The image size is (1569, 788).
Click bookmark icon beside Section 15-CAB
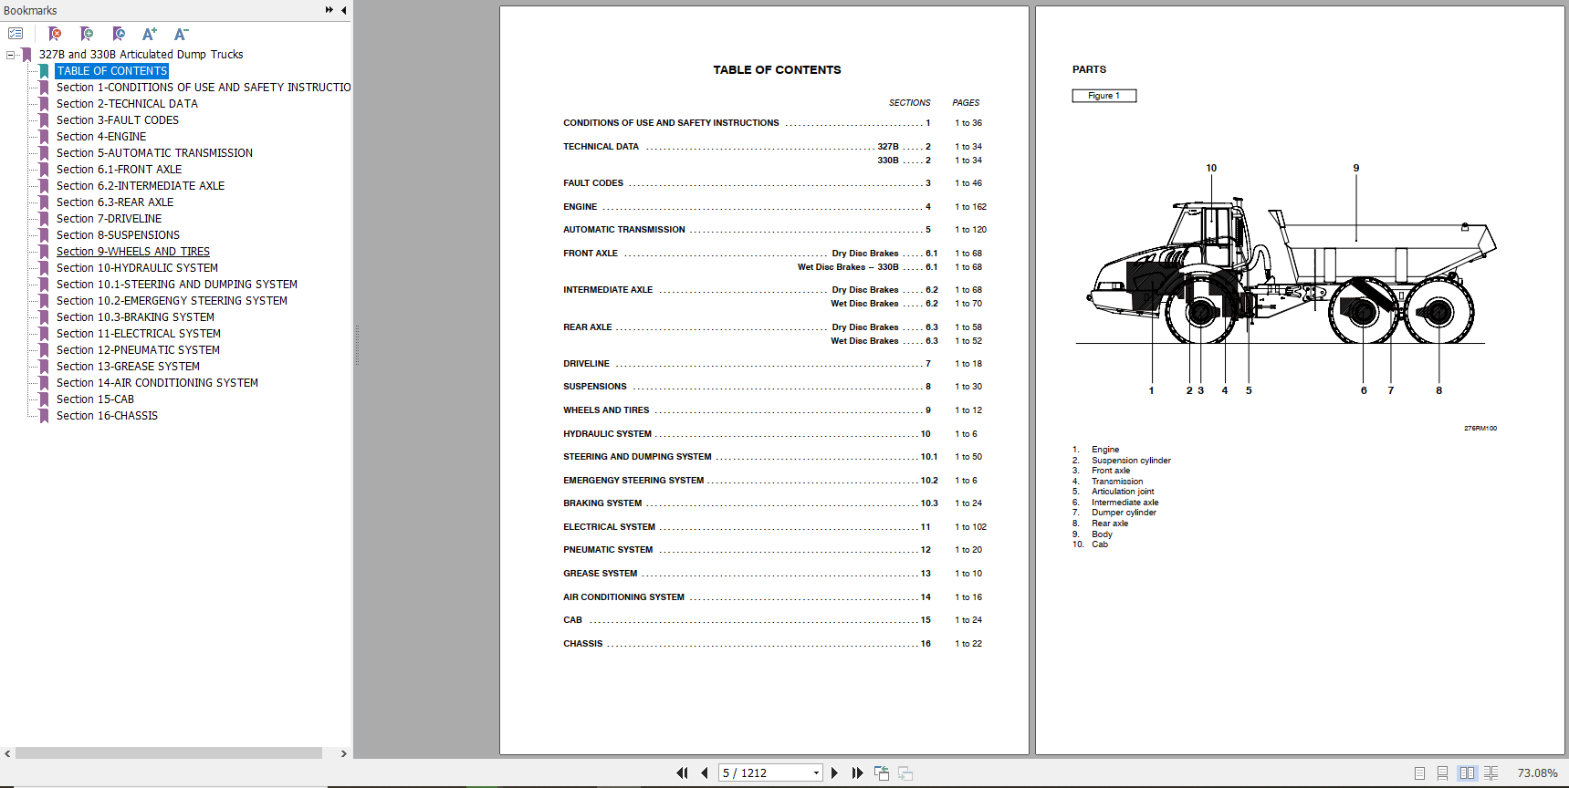(x=44, y=399)
